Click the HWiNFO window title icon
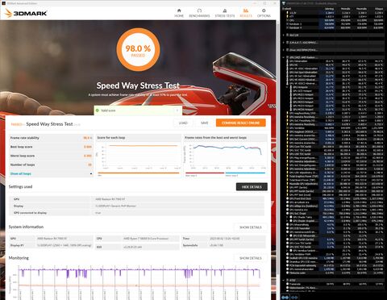This screenshot has height=300, width=387. 284,3
